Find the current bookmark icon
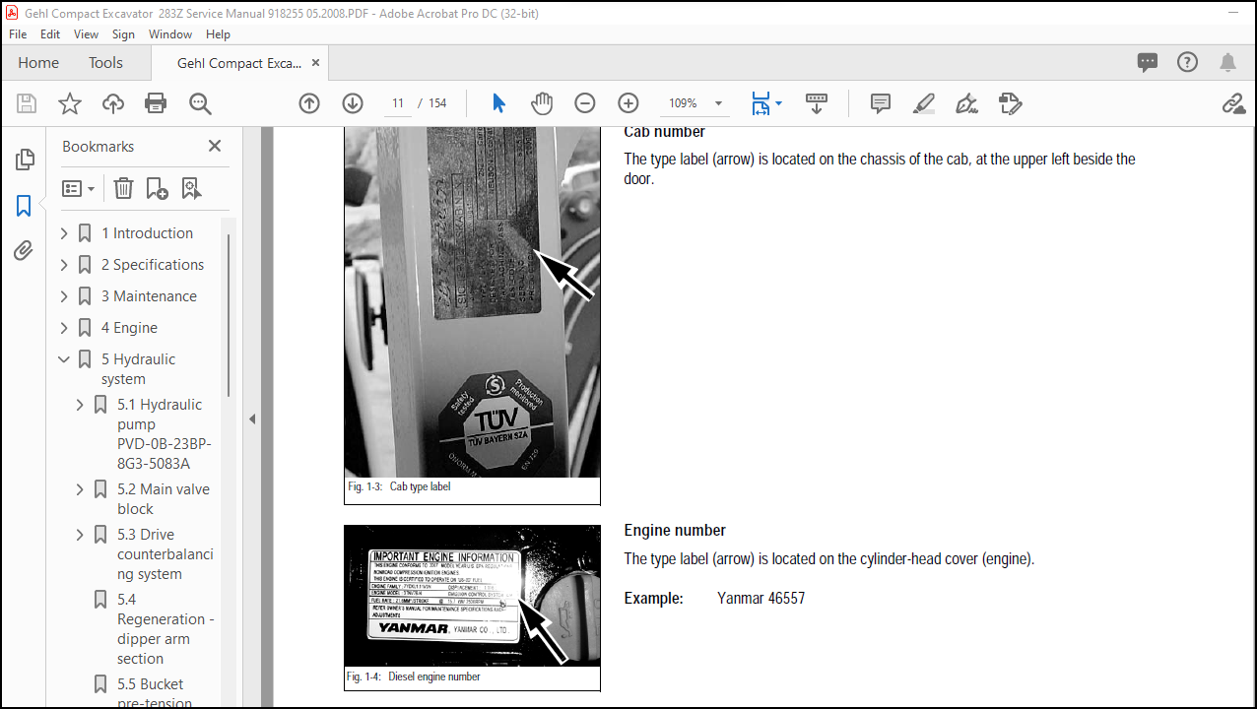 pos(191,188)
